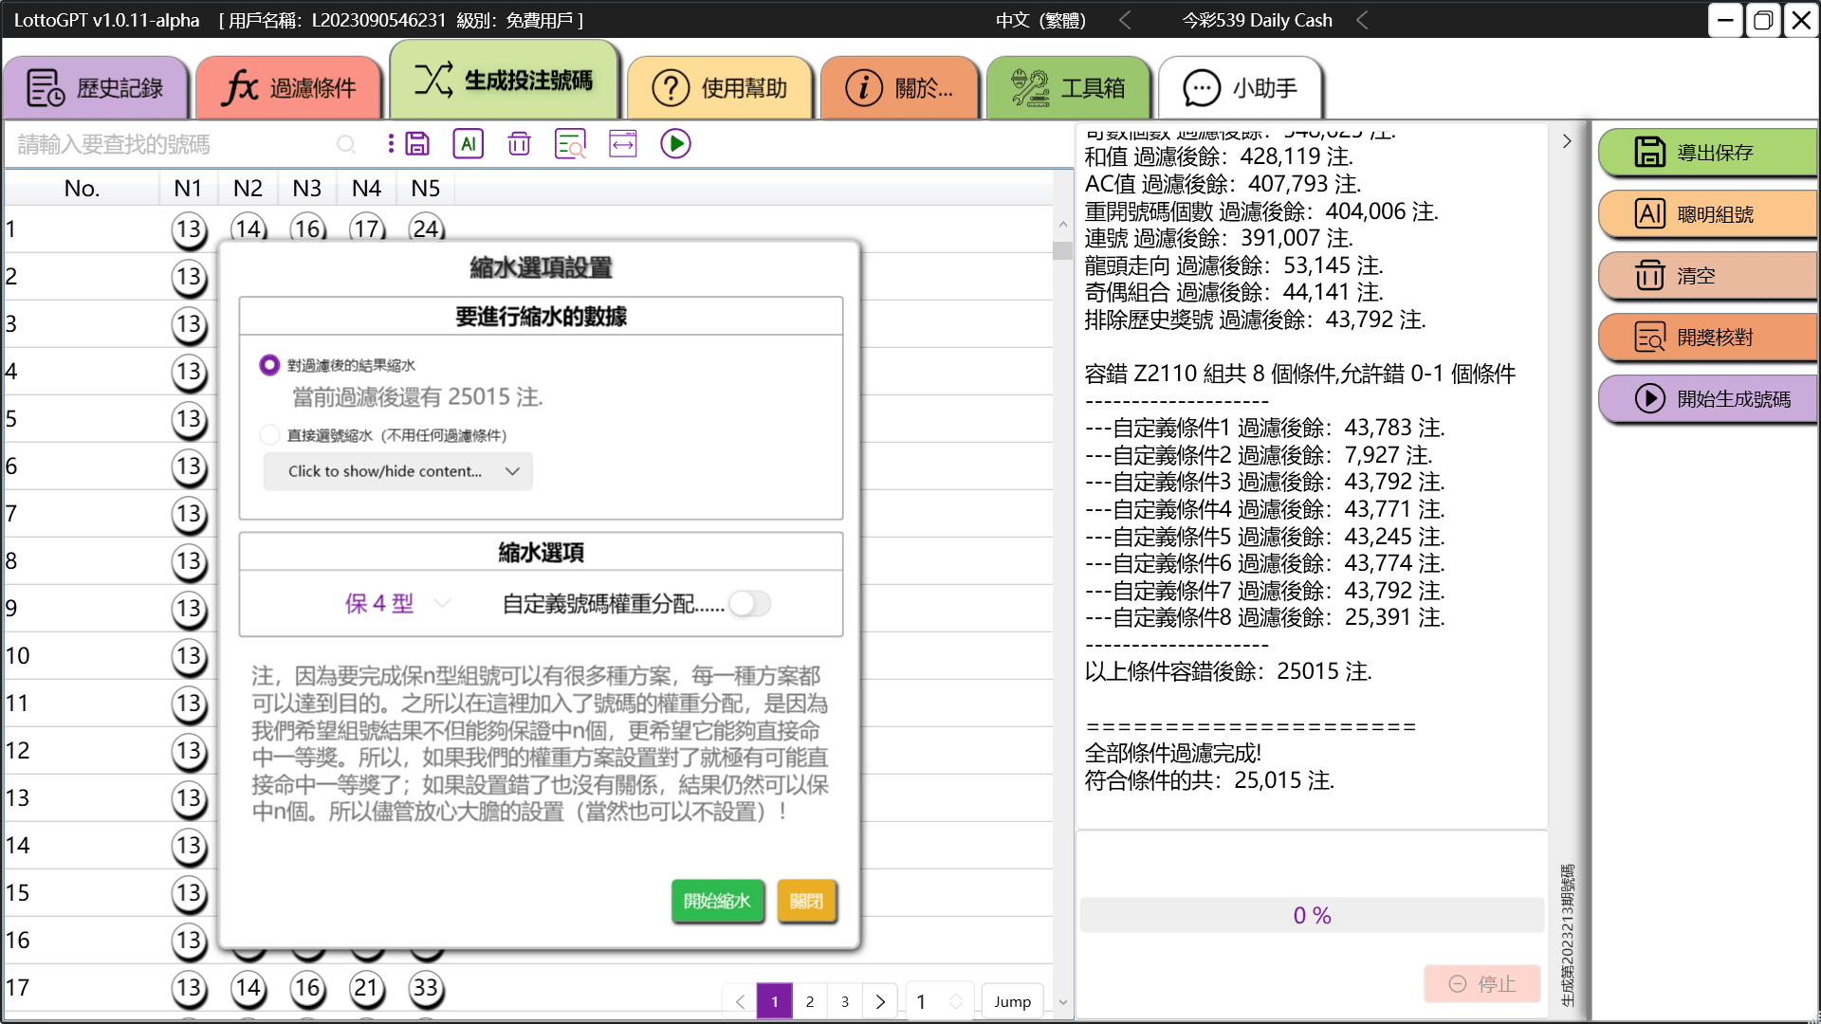1821x1024 pixels.
Task: Click the vertical 生成第2023213期號碼 label
Action: click(1567, 936)
